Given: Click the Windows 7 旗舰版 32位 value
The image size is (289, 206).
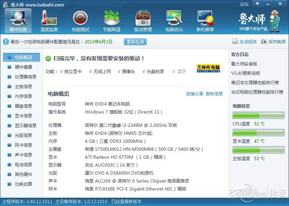Looking at the screenshot, I should 124,112.
